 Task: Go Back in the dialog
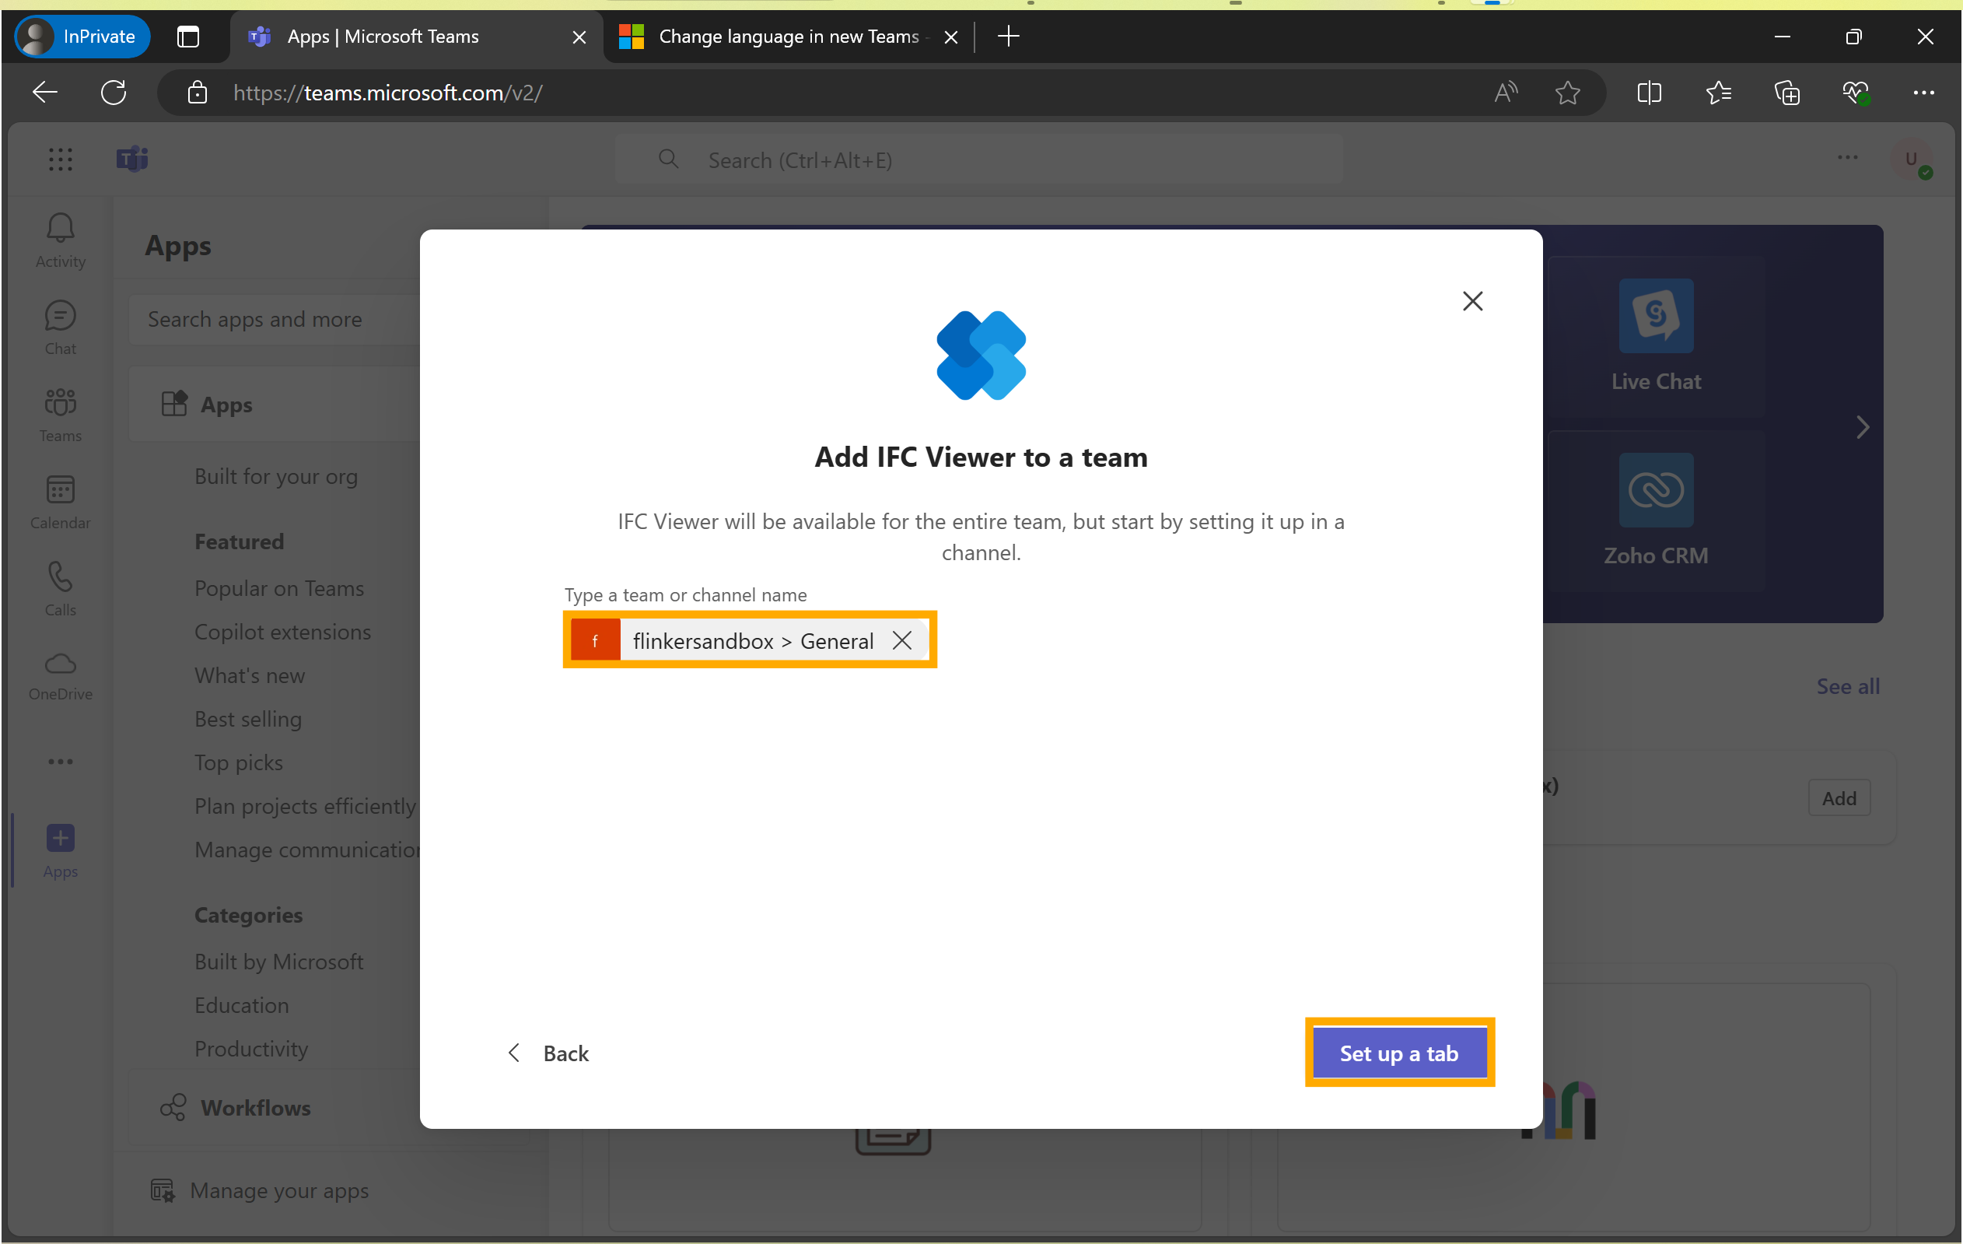click(548, 1053)
